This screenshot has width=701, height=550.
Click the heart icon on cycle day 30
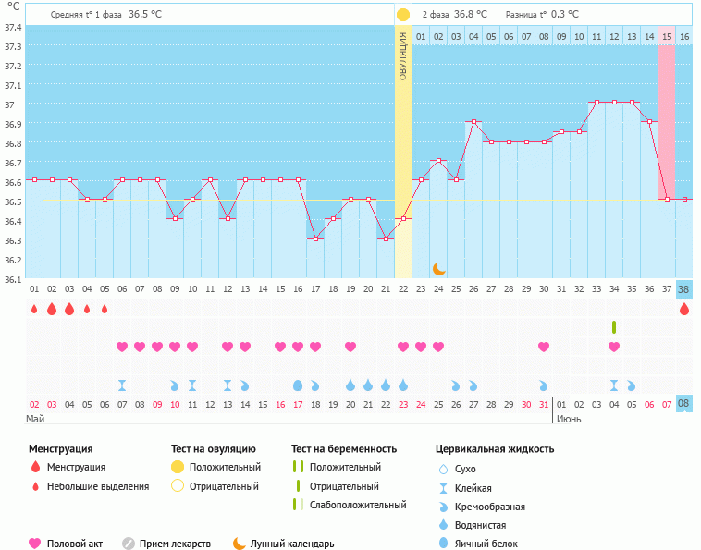pyautogui.click(x=544, y=347)
